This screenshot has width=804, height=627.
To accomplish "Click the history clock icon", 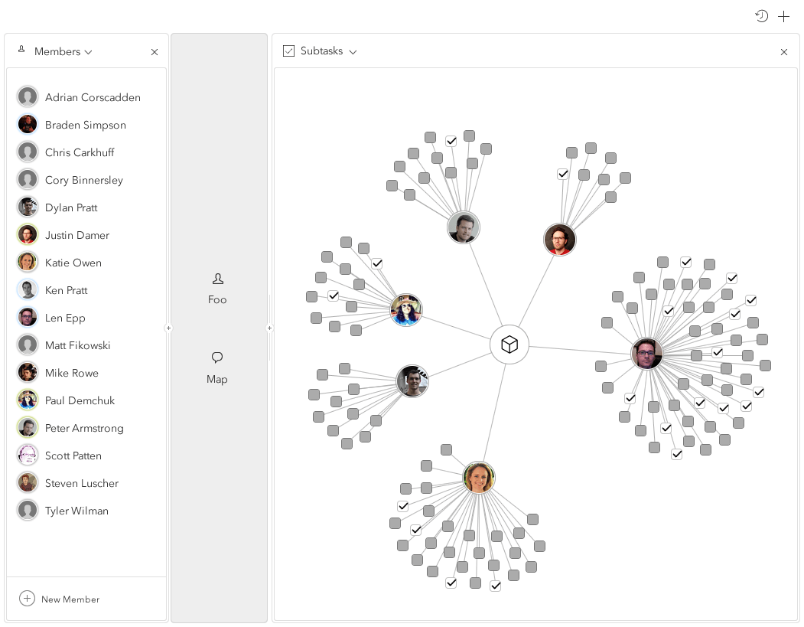I will coord(761,16).
